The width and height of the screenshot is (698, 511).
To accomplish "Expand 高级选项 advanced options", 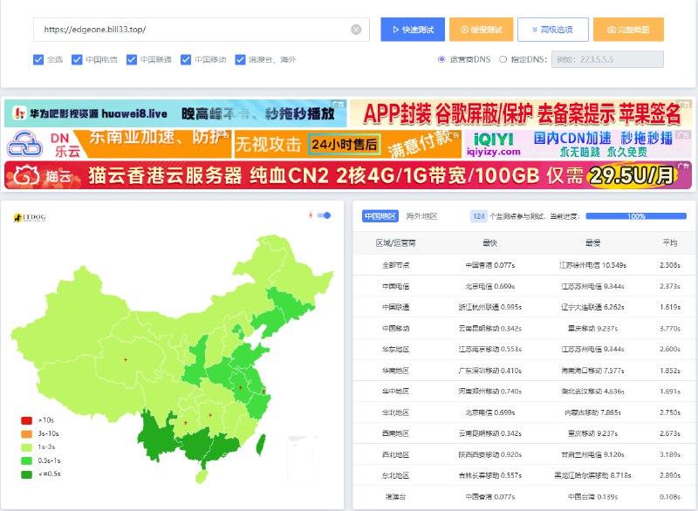I will [554, 29].
